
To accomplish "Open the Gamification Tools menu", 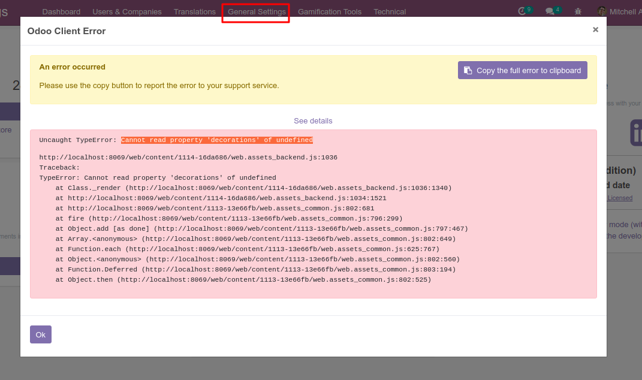I will pos(330,11).
